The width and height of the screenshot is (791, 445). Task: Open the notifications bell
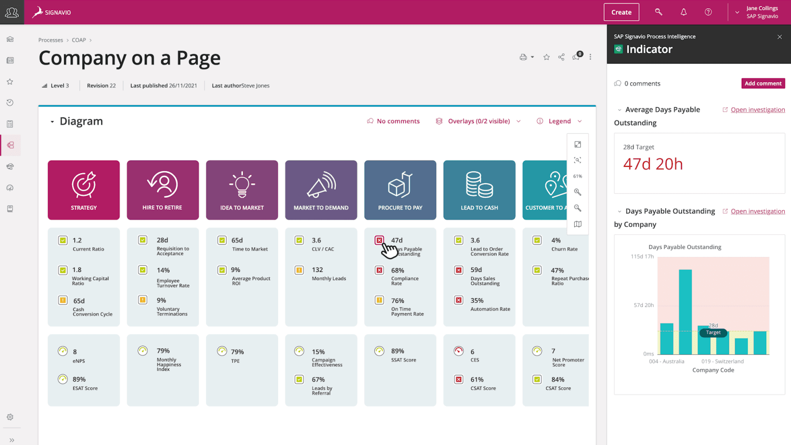[683, 12]
